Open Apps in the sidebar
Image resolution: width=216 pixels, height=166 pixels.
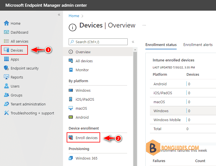pos(15,59)
